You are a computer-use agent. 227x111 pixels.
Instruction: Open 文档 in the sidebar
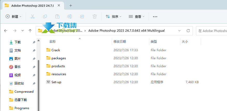[x=18, y=50]
